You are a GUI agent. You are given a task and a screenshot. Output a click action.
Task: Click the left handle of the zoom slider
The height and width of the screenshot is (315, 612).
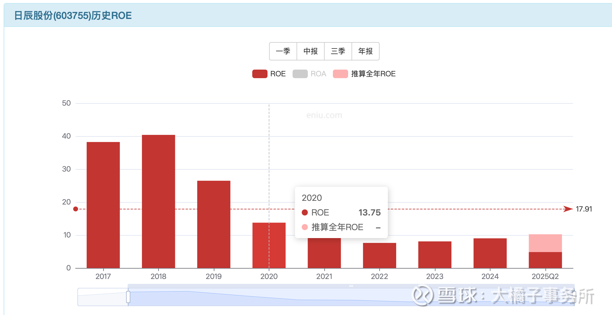[x=128, y=297]
